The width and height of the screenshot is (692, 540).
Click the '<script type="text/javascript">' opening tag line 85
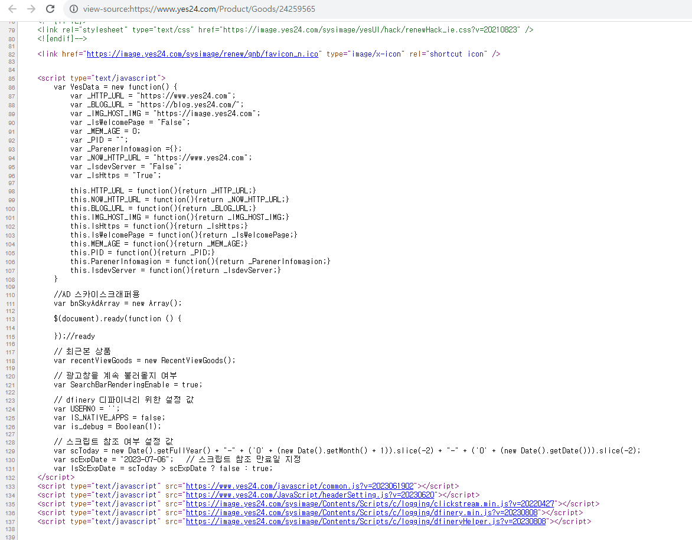click(102, 78)
